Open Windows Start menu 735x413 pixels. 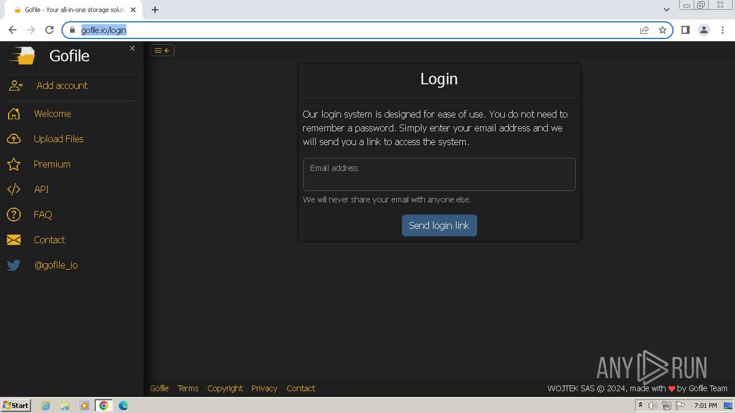click(x=16, y=405)
